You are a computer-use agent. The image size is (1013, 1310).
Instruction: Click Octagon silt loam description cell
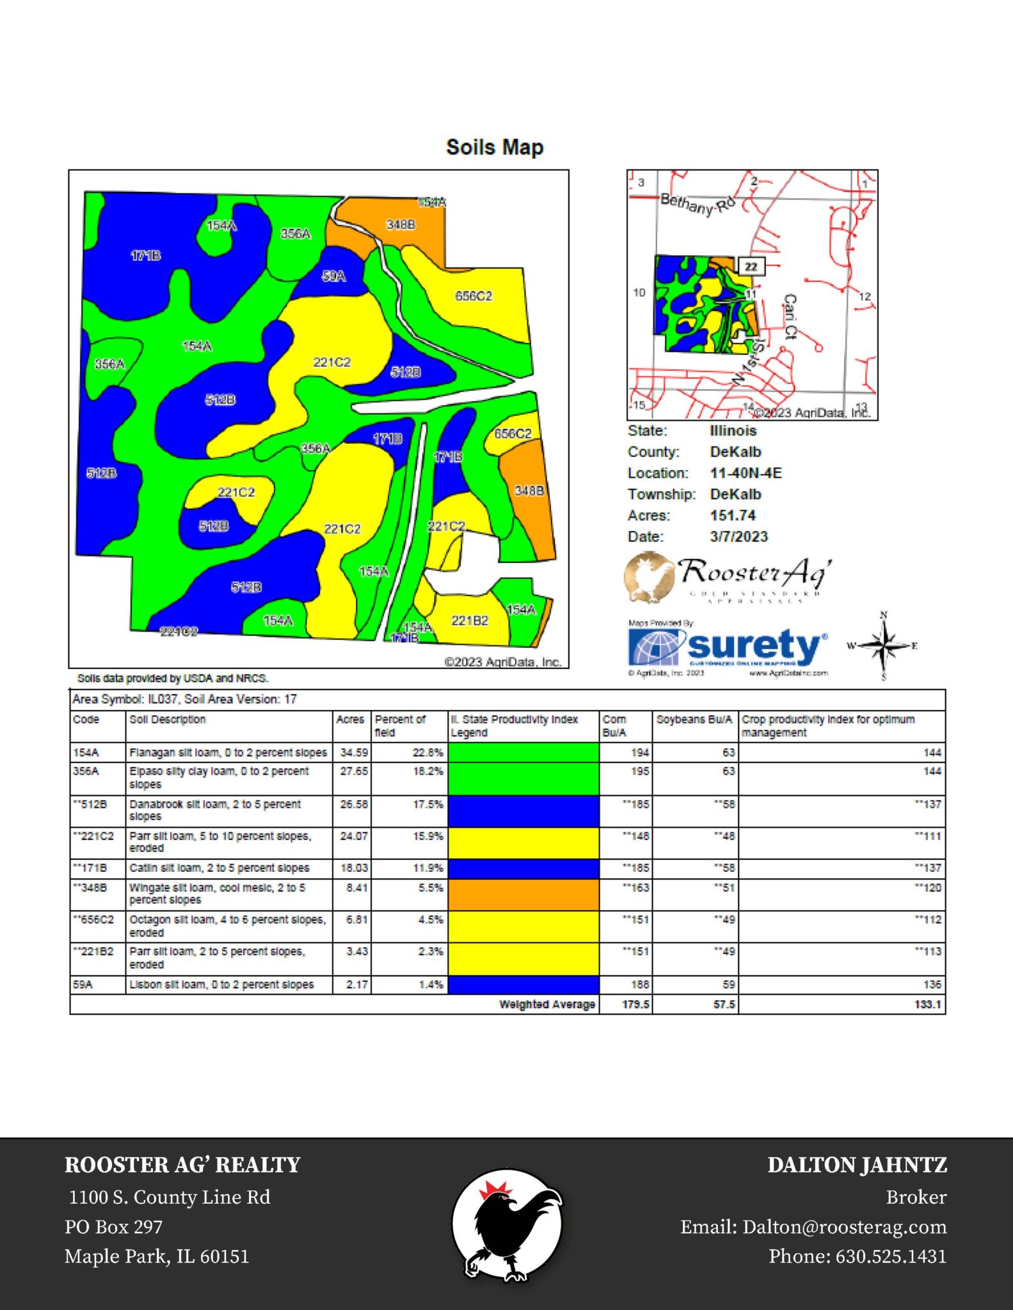pos(227,926)
